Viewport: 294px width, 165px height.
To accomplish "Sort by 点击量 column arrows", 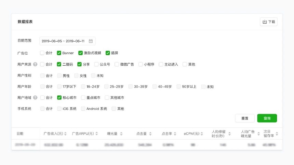I will 150,134.
